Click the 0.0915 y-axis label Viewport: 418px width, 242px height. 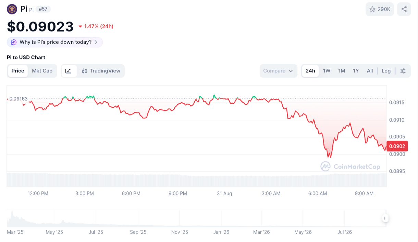click(397, 103)
